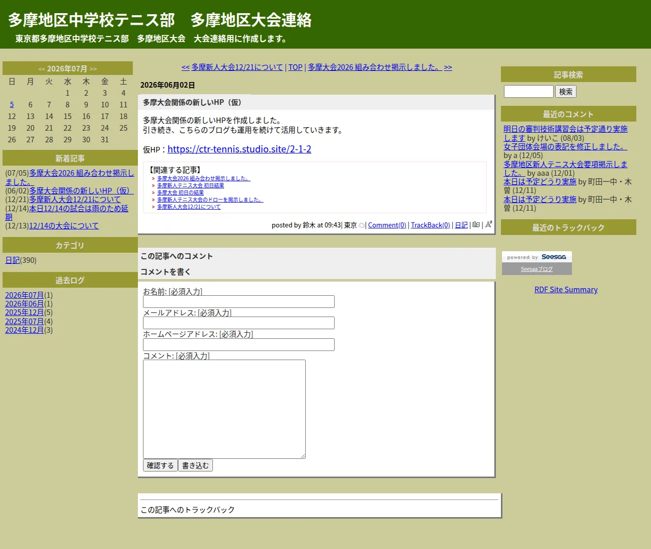Image resolution: width=651 pixels, height=549 pixels.
Task: Click the メールアドレス input field
Action: (239, 323)
